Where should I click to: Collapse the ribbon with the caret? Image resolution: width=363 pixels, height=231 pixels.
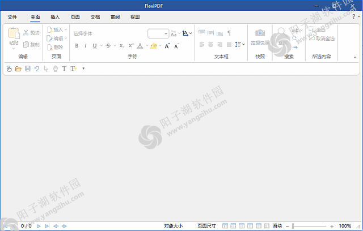[355, 57]
